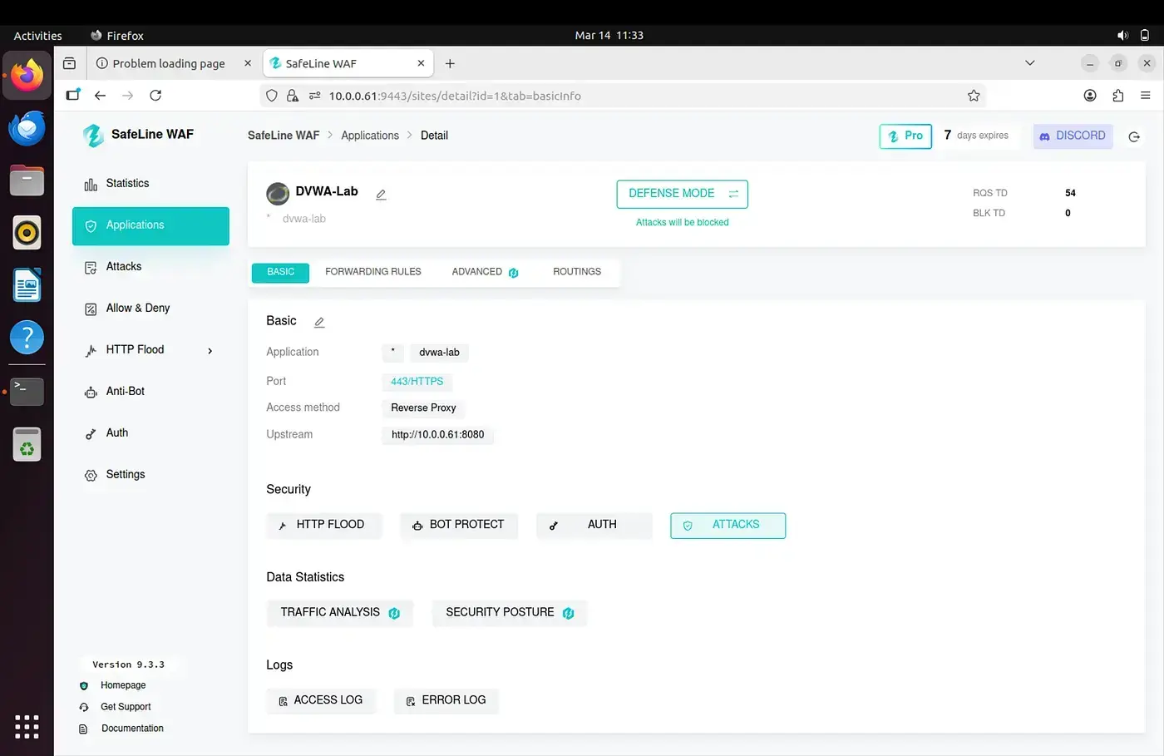This screenshot has width=1164, height=756.
Task: Switch to the ADVANCED tab
Action: point(486,272)
